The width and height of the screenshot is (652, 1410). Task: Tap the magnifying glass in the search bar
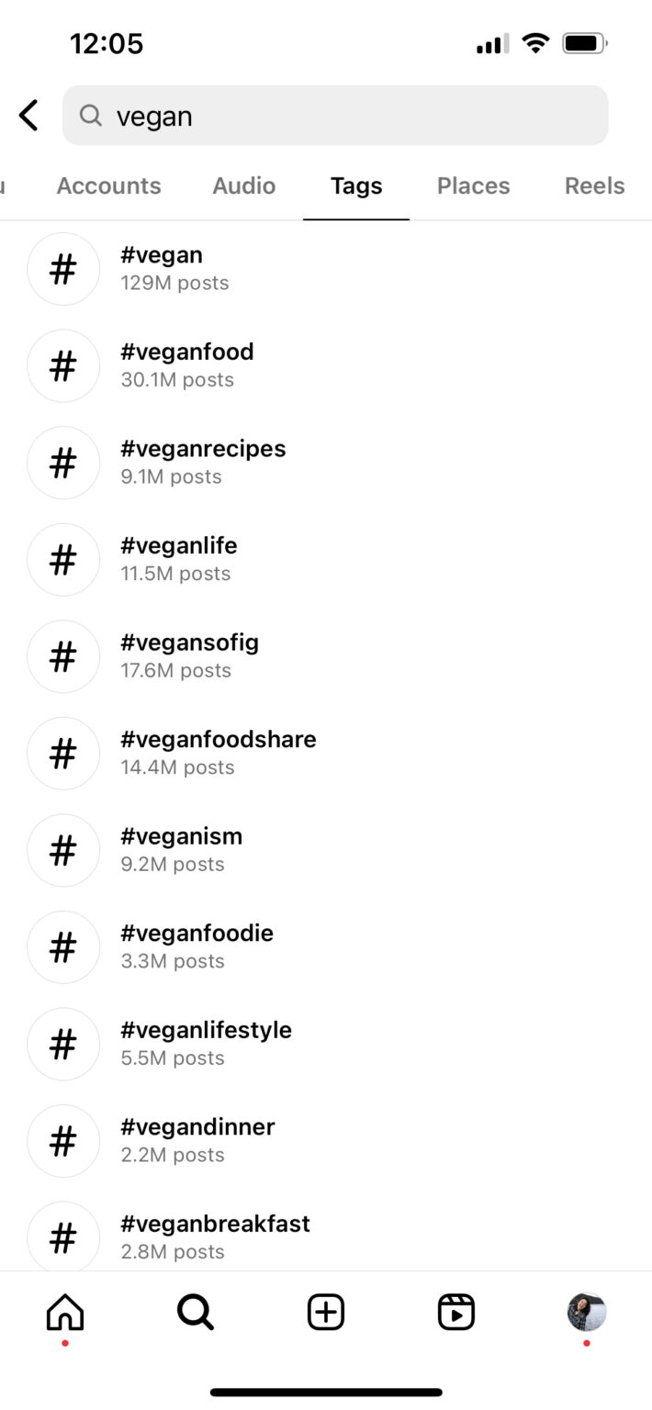pyautogui.click(x=89, y=116)
